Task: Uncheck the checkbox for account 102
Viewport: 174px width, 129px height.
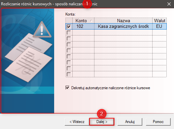Action: 69,27
